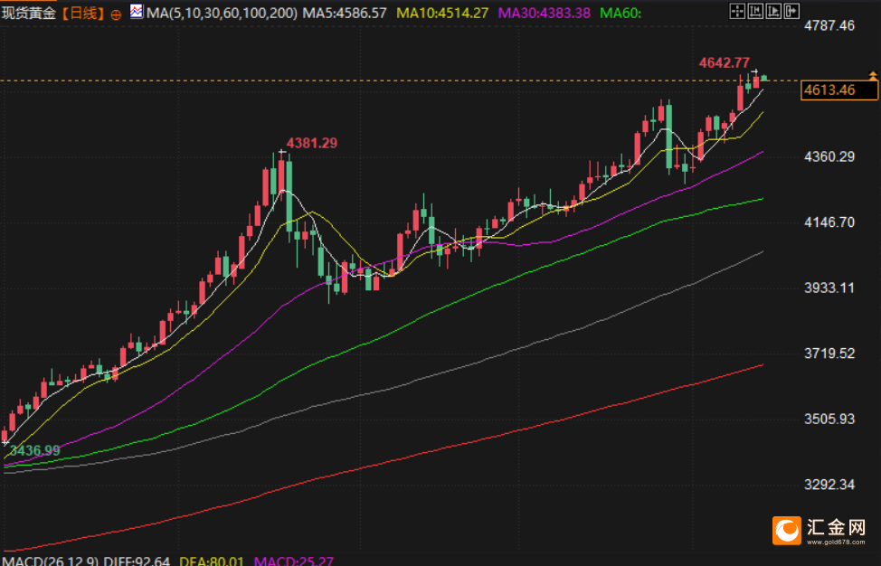Click the 3436.99 low price marker
This screenshot has height=566, width=881.
point(35,450)
